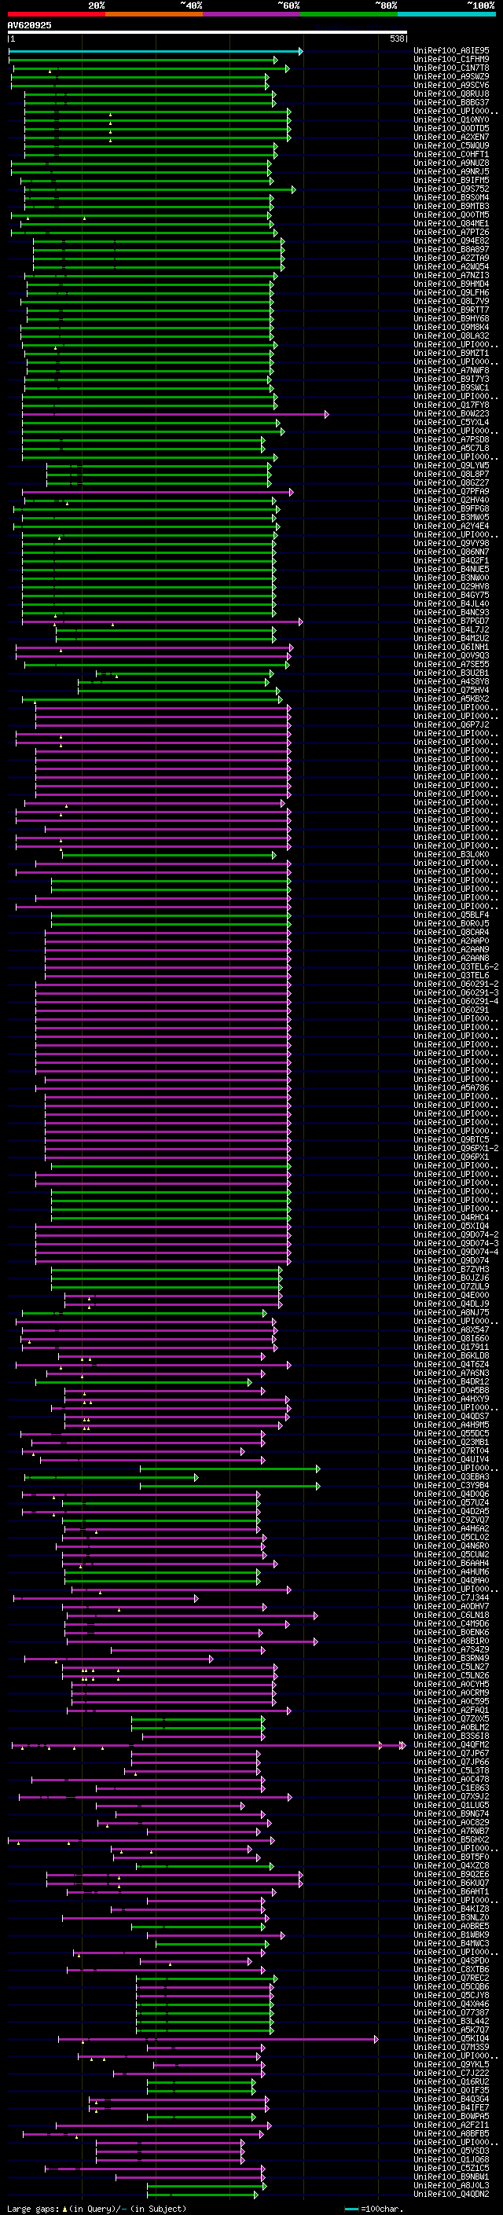
Task: Select hit label UniRef100_A2ZTA9
Action: coord(451,258)
